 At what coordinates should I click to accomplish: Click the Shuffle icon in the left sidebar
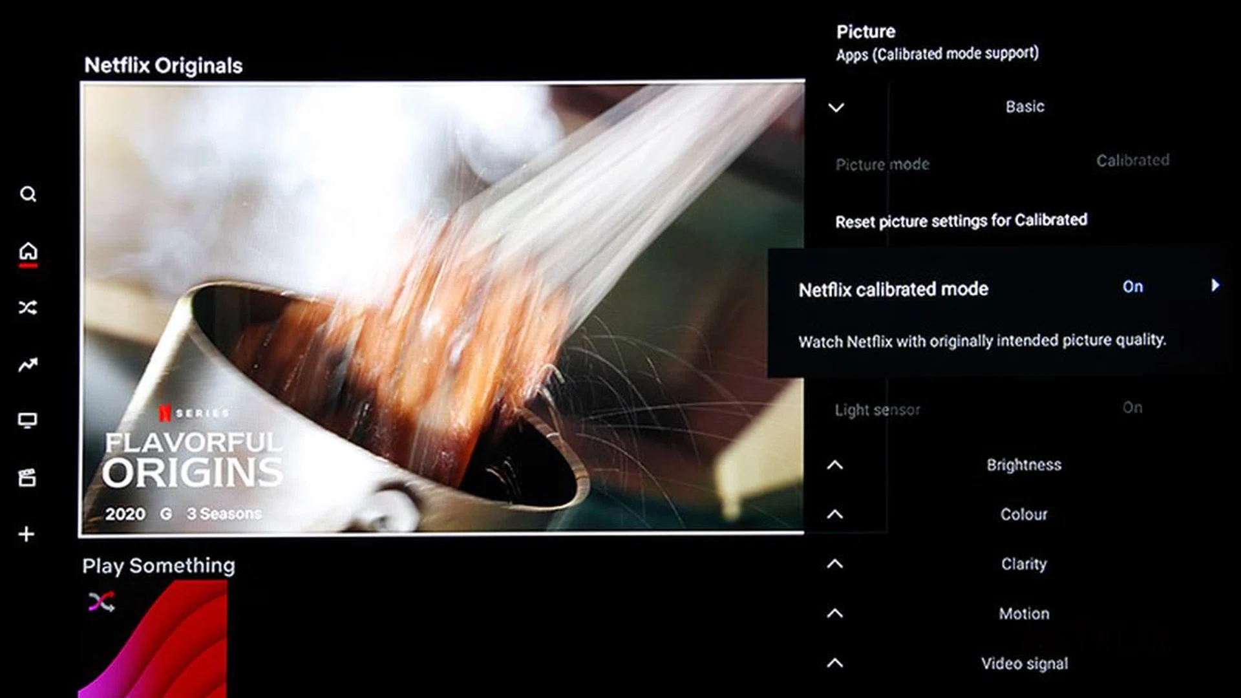27,308
